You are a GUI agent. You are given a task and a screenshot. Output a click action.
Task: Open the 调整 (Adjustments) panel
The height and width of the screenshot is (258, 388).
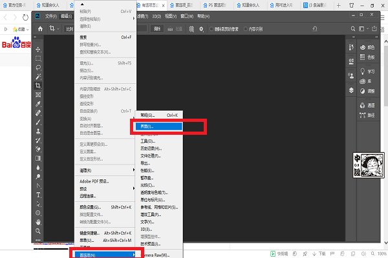(x=367, y=91)
